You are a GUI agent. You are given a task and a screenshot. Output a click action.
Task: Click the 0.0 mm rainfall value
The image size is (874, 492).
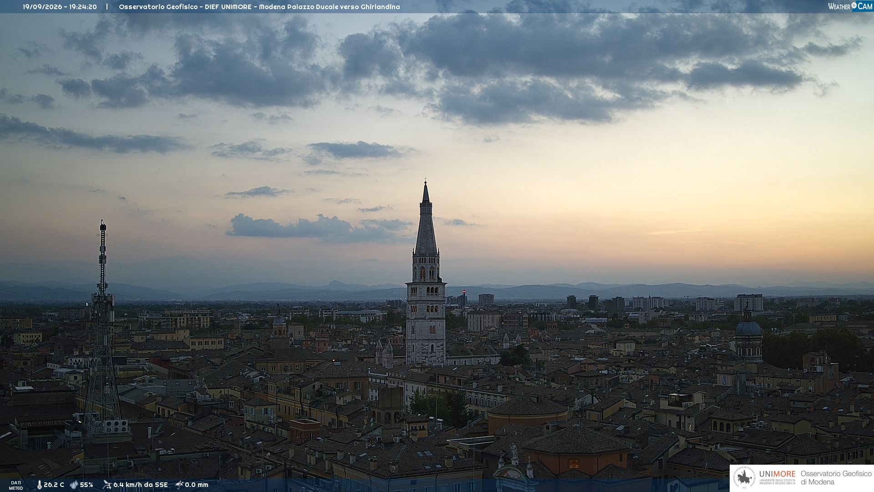197,485
